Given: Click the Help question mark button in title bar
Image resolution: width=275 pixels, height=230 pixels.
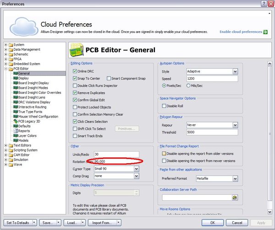Looking at the screenshot, I should 264,4.
